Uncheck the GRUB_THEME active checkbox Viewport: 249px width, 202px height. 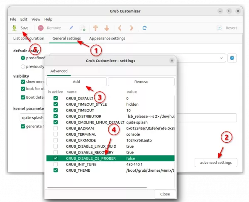56,170
